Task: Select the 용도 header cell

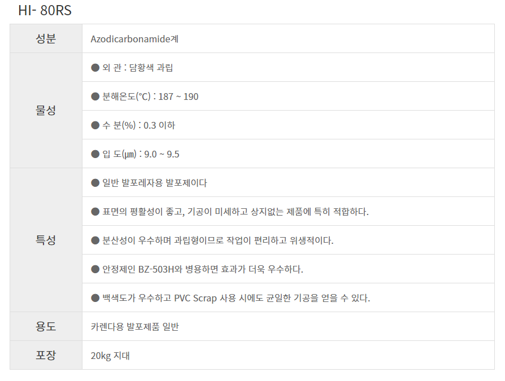Action: tap(46, 326)
